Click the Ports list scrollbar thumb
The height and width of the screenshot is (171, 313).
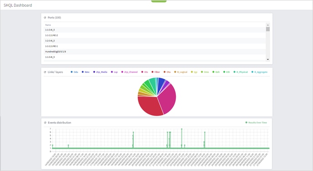268,29
